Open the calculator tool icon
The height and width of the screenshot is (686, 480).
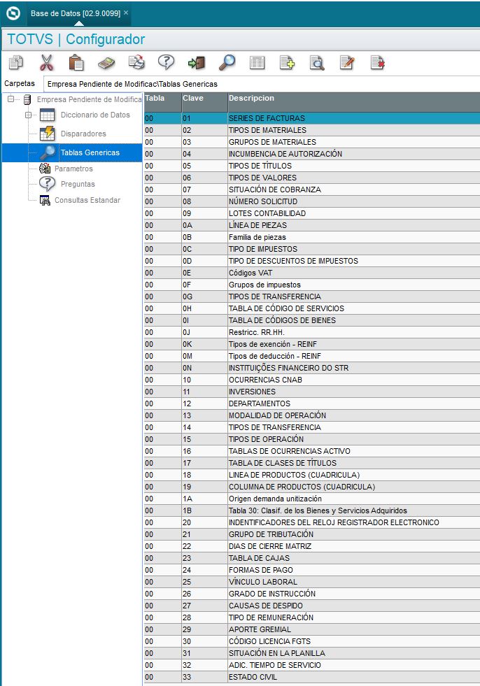pyautogui.click(x=106, y=63)
